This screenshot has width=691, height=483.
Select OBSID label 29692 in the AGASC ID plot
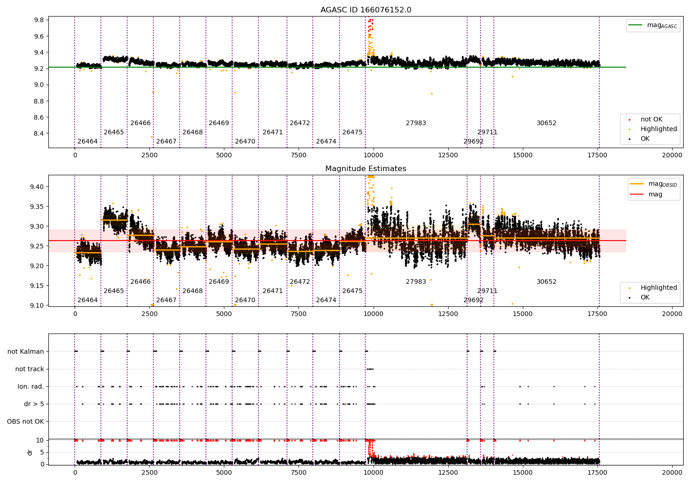click(474, 142)
